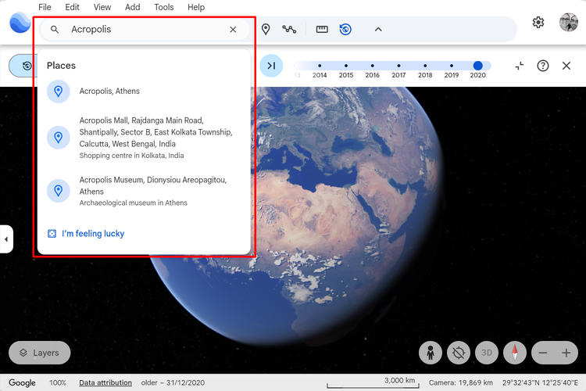Screen dimensions: 586x391
Task: Click pin icon beside Acropolis, Athens
Action: pyautogui.click(x=59, y=91)
